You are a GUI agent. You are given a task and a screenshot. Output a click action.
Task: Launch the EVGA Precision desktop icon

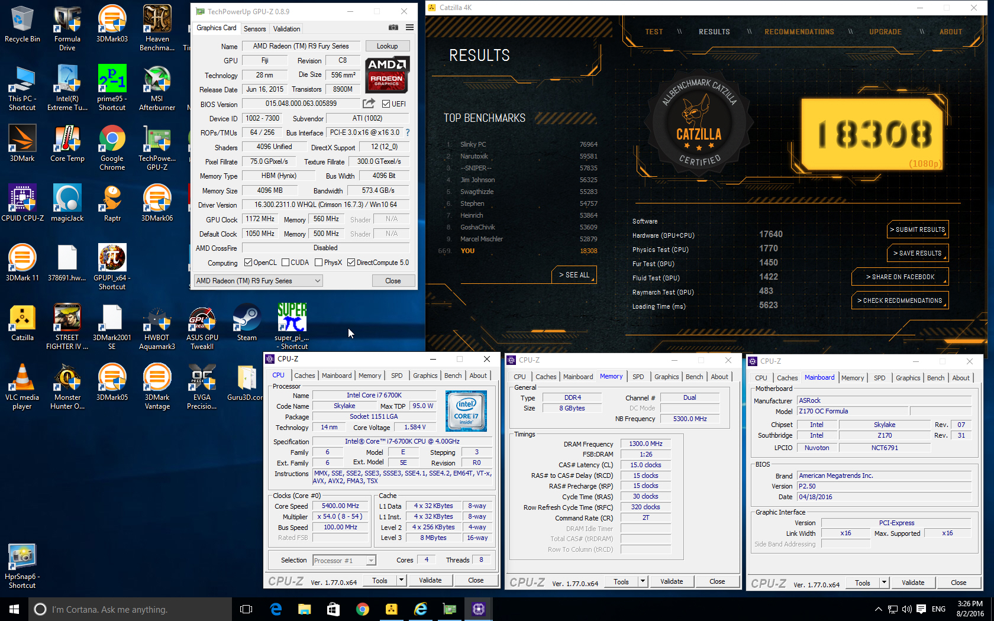coord(202,387)
